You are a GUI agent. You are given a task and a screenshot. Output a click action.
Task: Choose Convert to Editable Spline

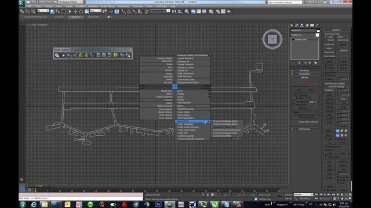(x=225, y=121)
